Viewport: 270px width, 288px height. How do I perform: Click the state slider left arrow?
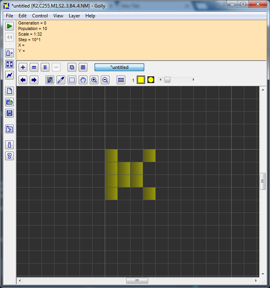160,80
